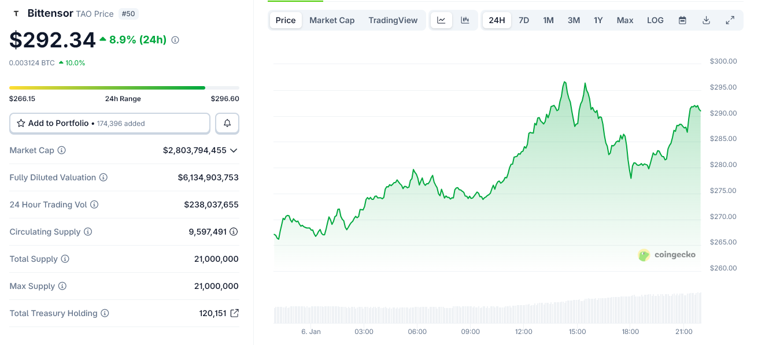
Task: Select the line chart view icon
Action: 441,20
